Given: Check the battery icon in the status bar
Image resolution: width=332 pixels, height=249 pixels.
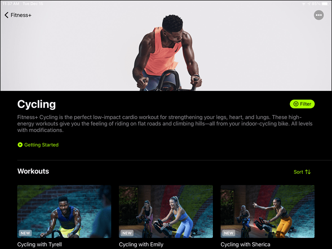Looking at the screenshot, I should coord(325,4).
